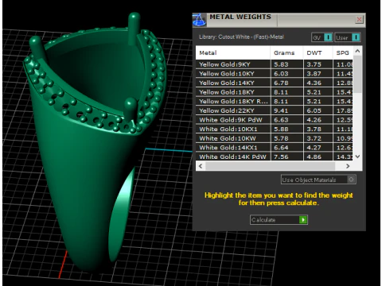The height and width of the screenshot is (286, 382).
Task: Click the horizontal scrollbar thumb
Action: point(270,166)
